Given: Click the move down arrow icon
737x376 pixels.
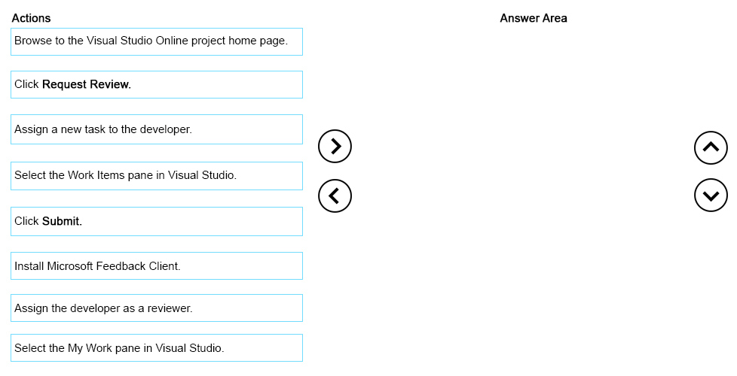Looking at the screenshot, I should pyautogui.click(x=711, y=195).
